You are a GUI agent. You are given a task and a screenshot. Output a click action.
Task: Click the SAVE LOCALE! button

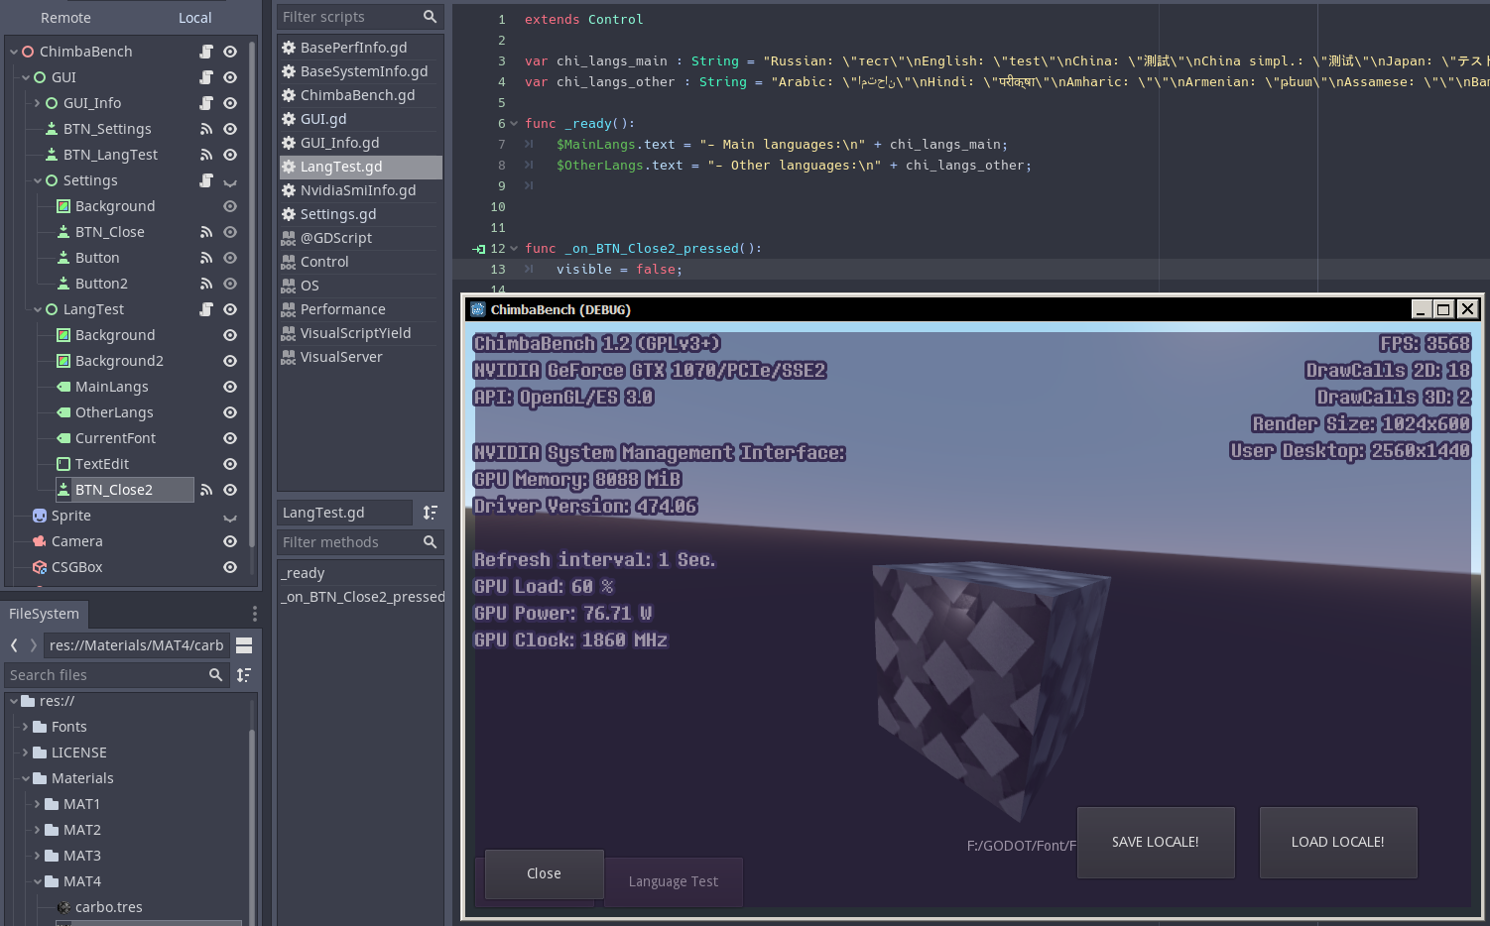tap(1156, 842)
